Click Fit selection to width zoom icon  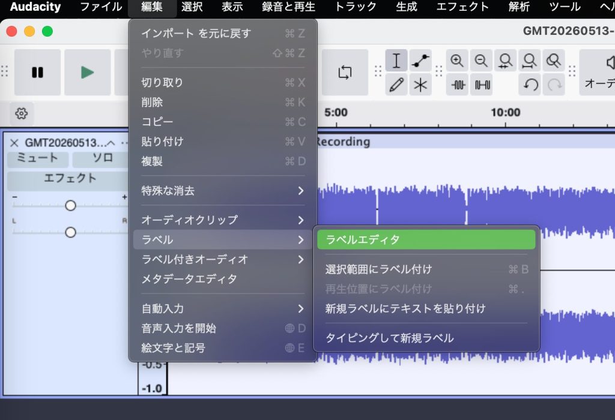(x=505, y=61)
